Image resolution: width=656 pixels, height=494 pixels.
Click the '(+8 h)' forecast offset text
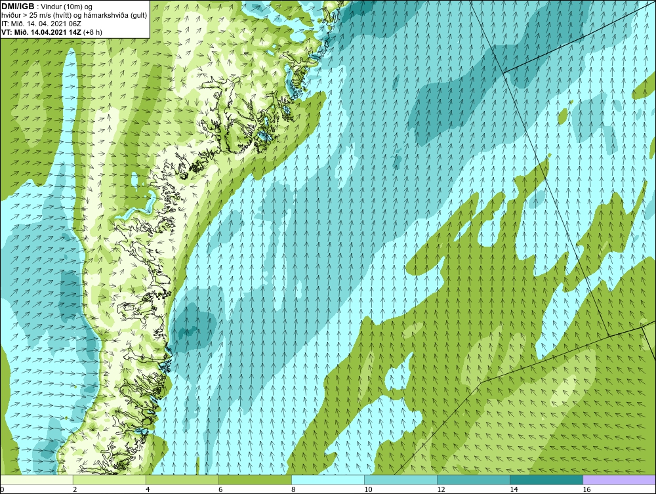93,32
